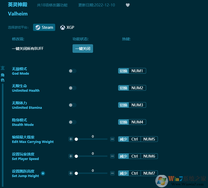Viewport: 208px width, 188px height.
Task: Click Ctrl key in Player Speed row
Action: [134, 156]
